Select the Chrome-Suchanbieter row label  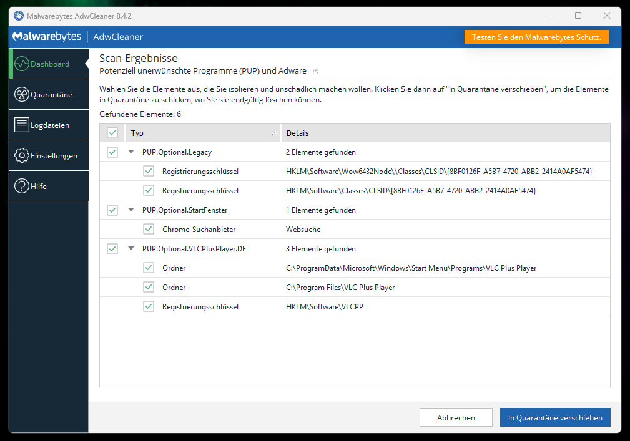199,230
